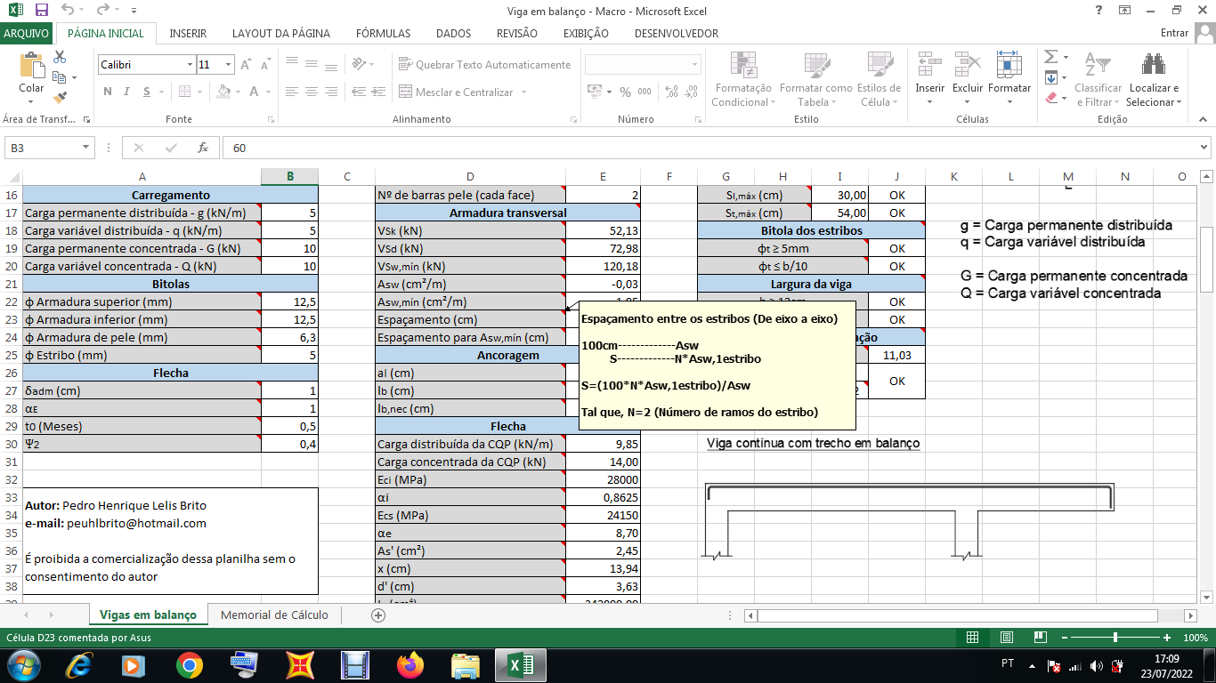
Task: Click the Decrease Indent icon
Action: (357, 92)
